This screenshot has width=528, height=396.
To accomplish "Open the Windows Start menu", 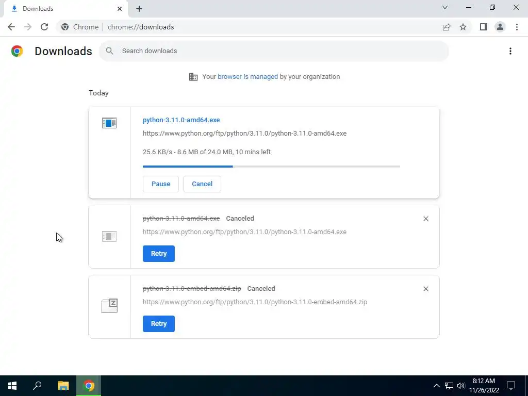I will tap(12, 386).
